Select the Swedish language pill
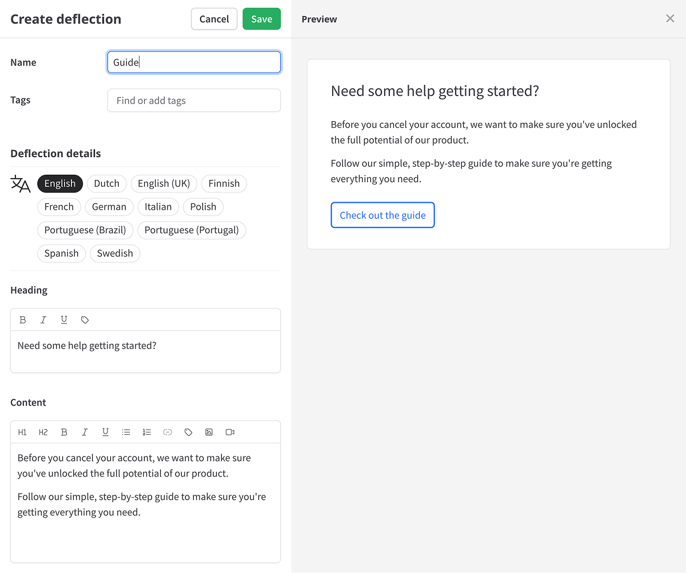This screenshot has width=686, height=573. (115, 254)
